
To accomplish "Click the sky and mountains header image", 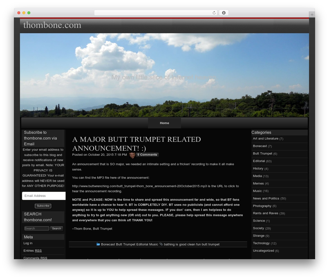I will [x=164, y=75].
